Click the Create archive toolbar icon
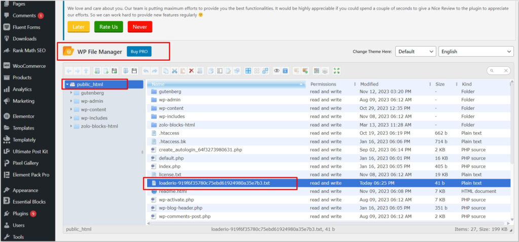 (x=305, y=71)
